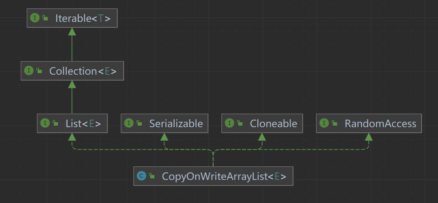The image size is (438, 203).
Task: Click the green lock icon beside Cloneable
Action: point(240,123)
